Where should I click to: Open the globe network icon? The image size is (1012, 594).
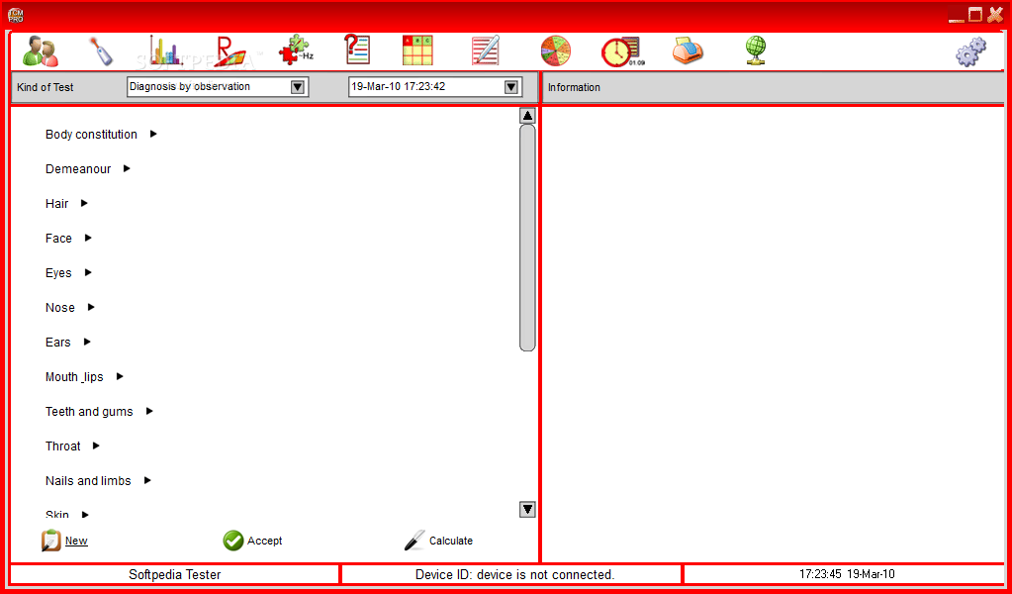pos(755,50)
